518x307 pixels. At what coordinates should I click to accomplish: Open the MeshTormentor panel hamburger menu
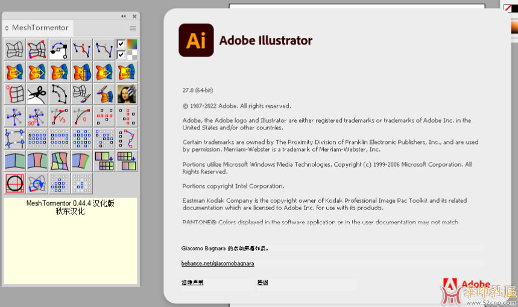pyautogui.click(x=133, y=28)
